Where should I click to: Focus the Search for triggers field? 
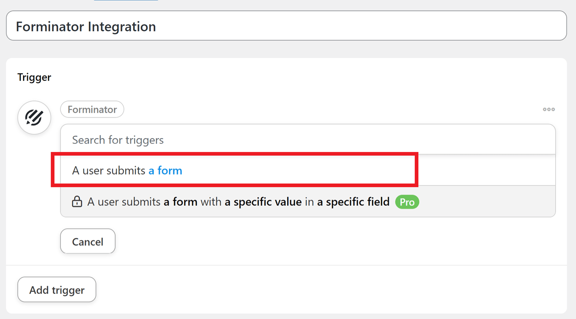point(308,140)
